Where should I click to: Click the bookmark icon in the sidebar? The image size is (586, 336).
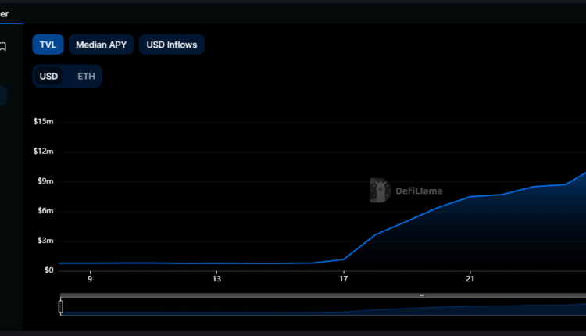tap(3, 46)
